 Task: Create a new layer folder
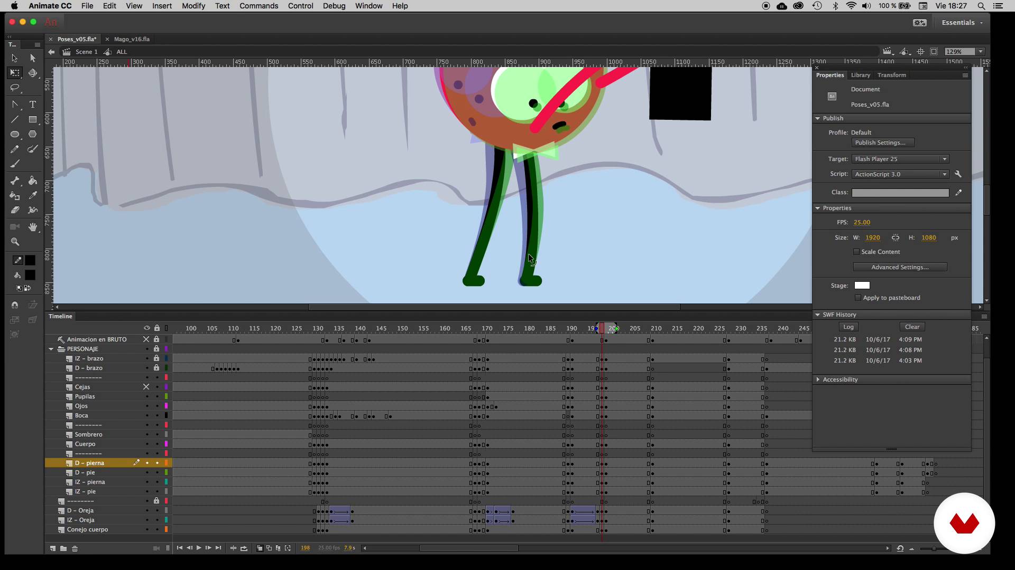[x=63, y=548]
